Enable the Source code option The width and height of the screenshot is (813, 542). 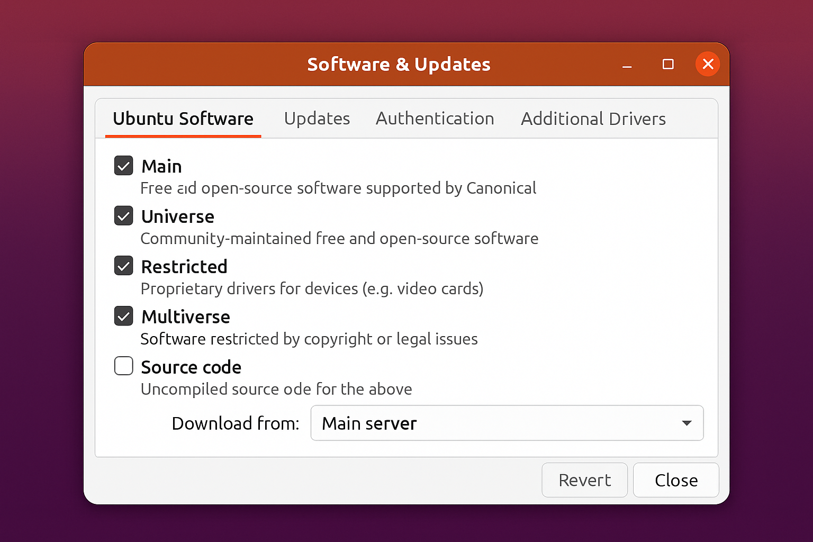[123, 366]
